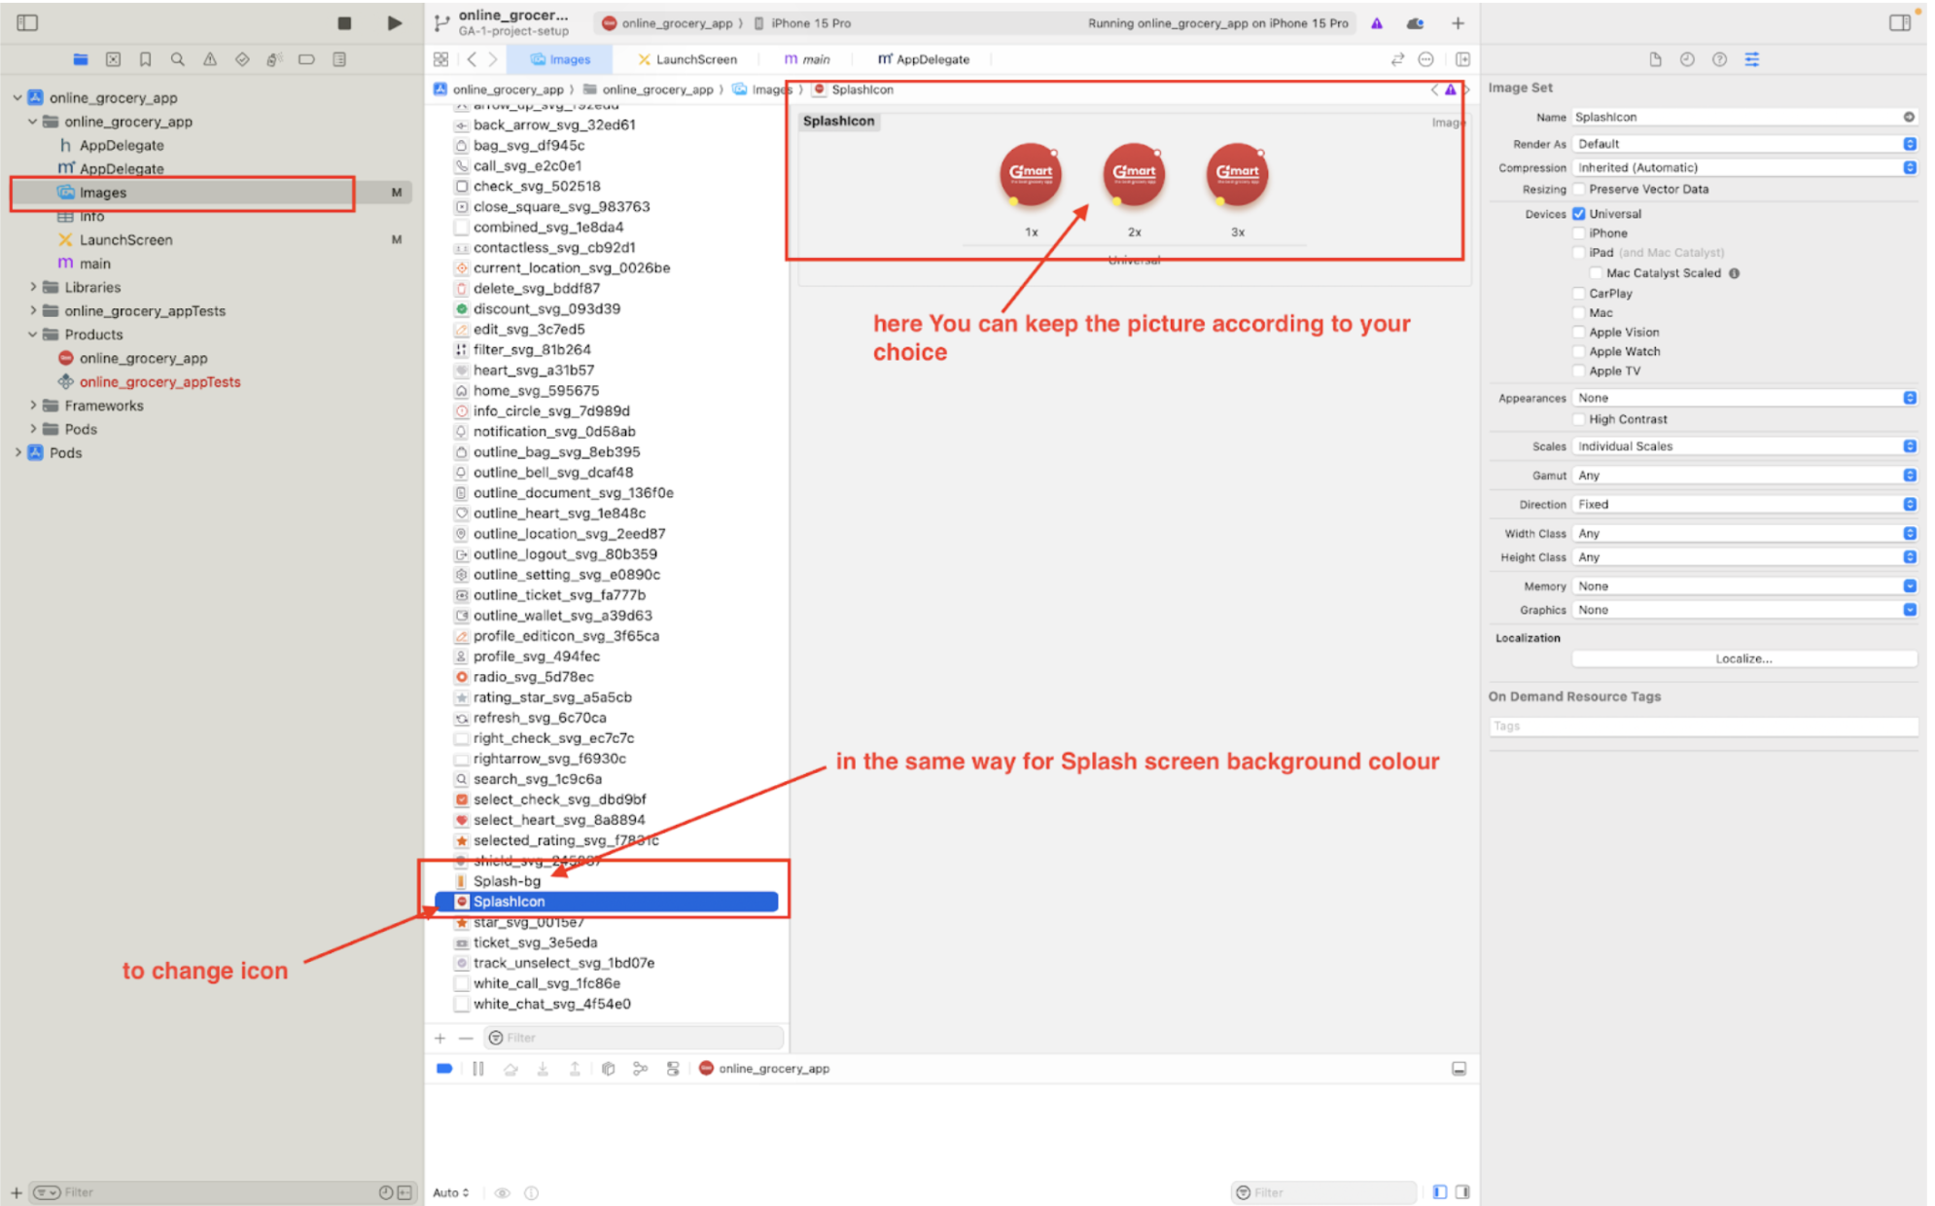Screen dimensions: 1935x1206
Task: Show the Issue navigator warning icon
Action: tap(209, 59)
